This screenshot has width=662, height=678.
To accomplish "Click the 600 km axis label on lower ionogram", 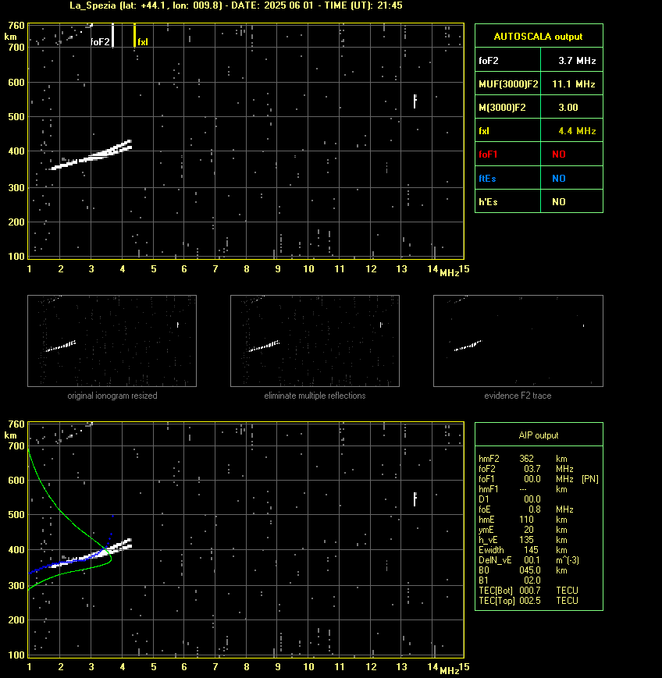I will tap(16, 481).
